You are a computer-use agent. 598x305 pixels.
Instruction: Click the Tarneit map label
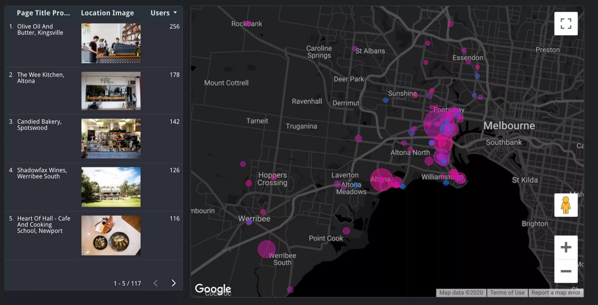coord(257,121)
